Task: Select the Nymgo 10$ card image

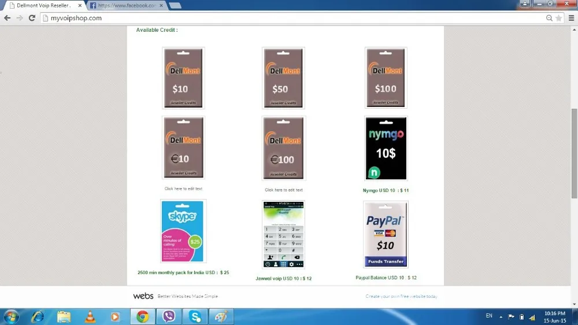Action: point(386,148)
